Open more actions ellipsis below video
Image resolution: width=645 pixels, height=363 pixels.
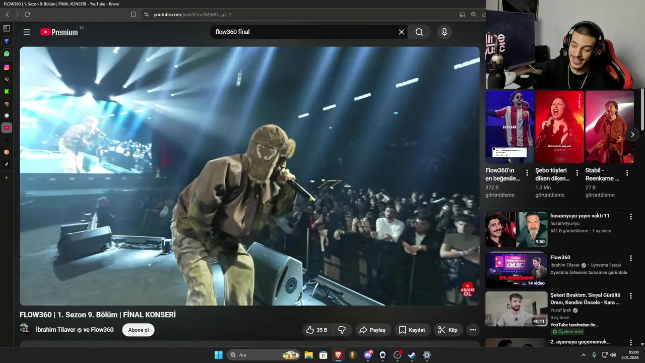(x=473, y=330)
